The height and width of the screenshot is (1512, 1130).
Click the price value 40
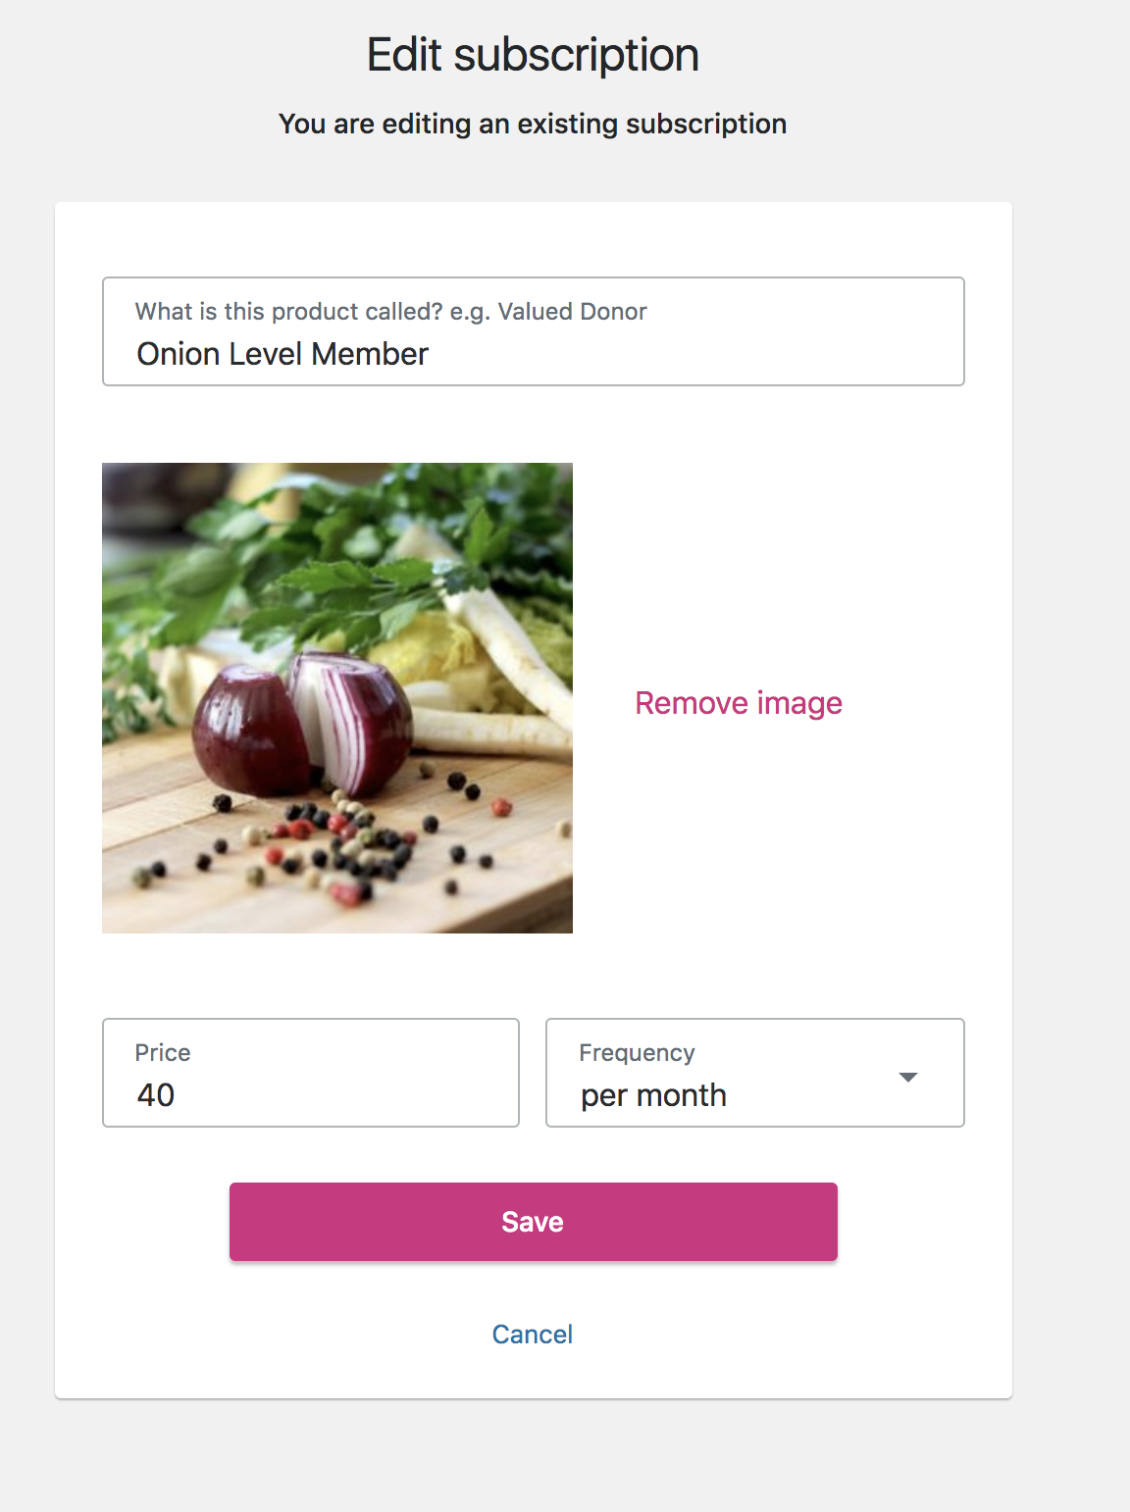[x=156, y=1095]
